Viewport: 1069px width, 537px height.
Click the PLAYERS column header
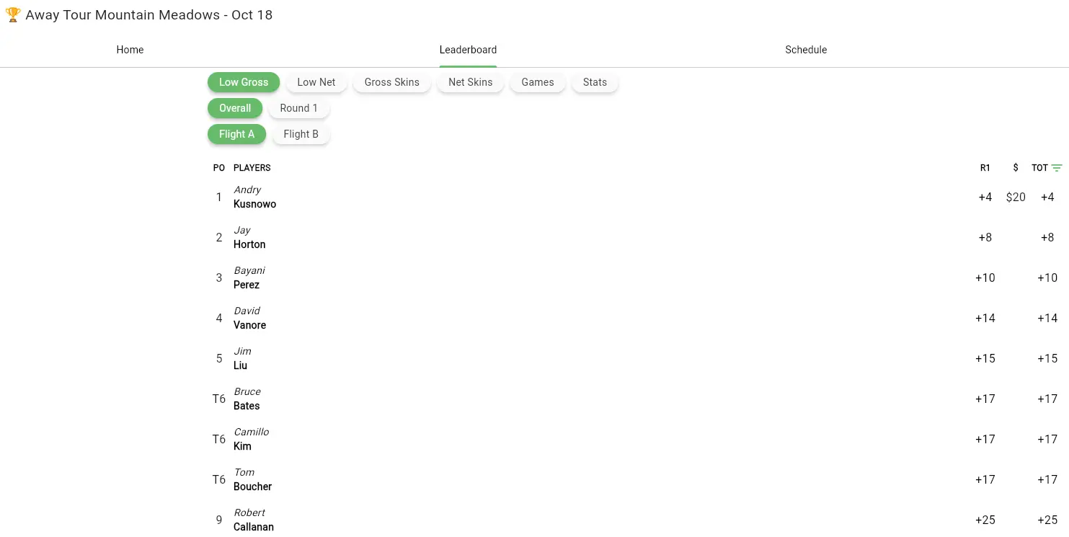[252, 168]
